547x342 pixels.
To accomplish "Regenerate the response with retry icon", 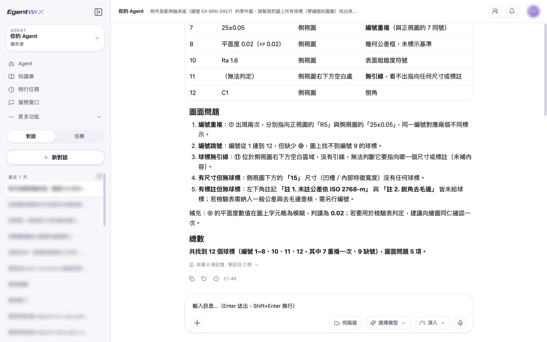I will tap(204, 279).
